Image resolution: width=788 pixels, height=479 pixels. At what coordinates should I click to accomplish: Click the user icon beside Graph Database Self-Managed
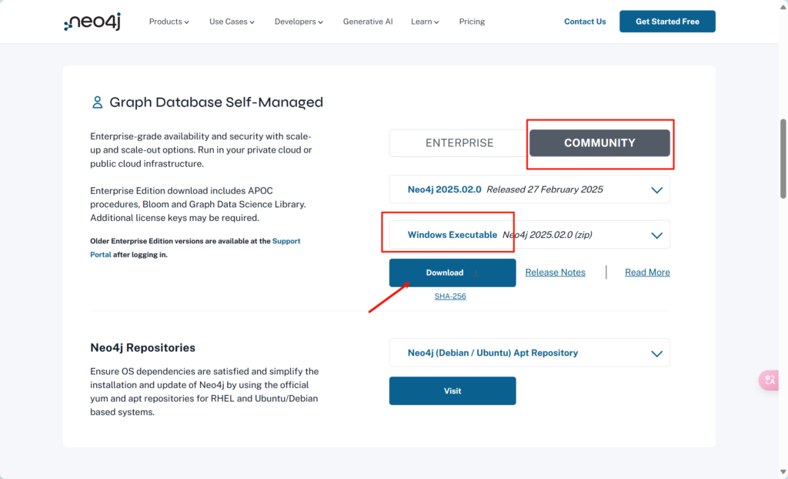coord(97,102)
